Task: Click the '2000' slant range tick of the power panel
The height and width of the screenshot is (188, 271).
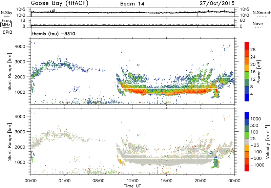Action: click(x=20, y=77)
